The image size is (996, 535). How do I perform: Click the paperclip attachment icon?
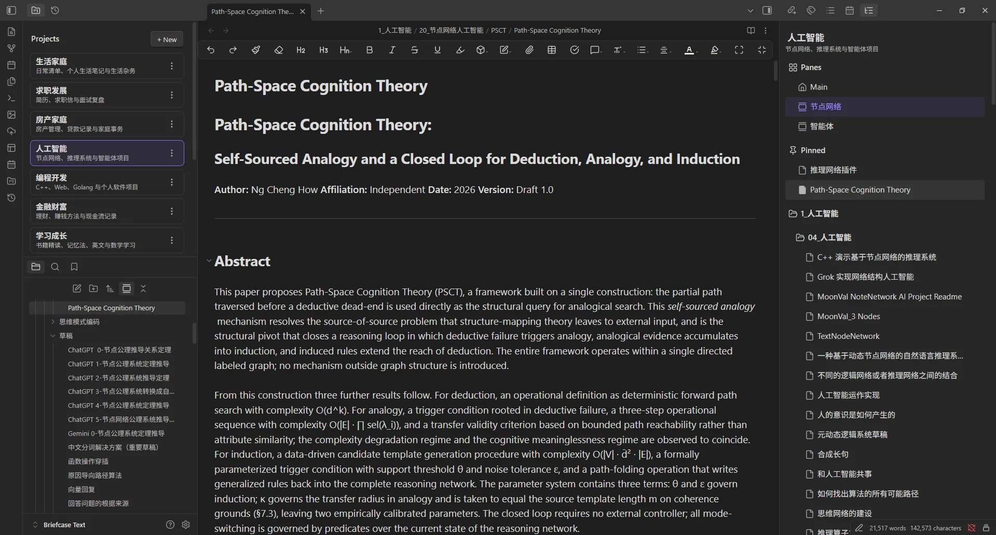point(529,50)
